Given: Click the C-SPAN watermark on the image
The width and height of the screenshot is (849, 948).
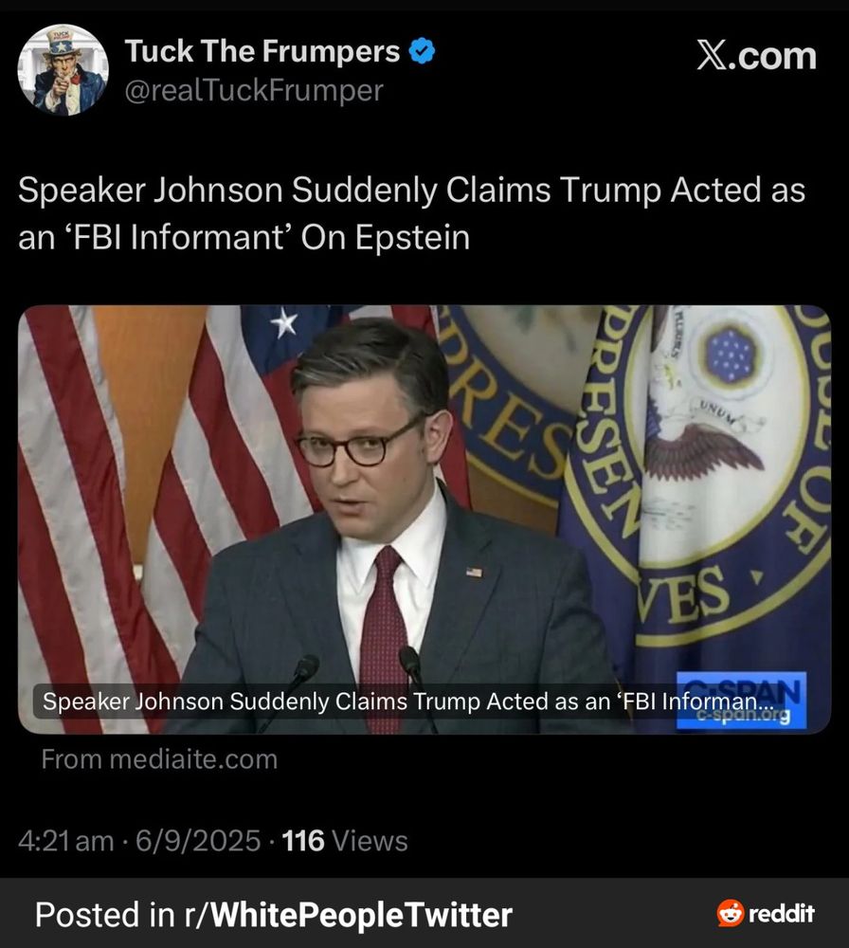Looking at the screenshot, I should (x=741, y=701).
